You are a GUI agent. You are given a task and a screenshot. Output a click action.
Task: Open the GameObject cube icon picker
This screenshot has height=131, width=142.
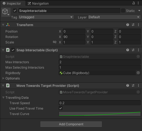point(6,12)
